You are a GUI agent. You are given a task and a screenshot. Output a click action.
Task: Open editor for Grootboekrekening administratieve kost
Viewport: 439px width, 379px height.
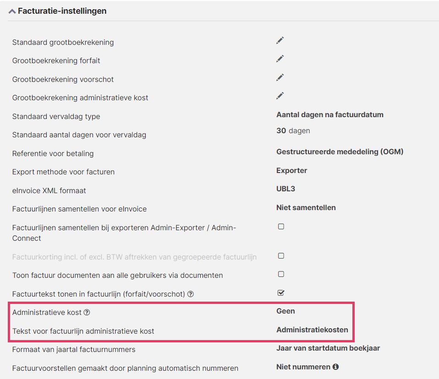(280, 96)
